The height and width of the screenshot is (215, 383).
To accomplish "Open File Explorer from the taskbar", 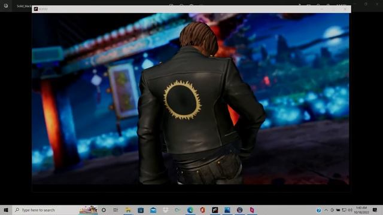I will coord(128,210).
